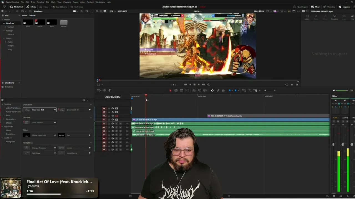Open the Workspace menu

pos(100,2)
